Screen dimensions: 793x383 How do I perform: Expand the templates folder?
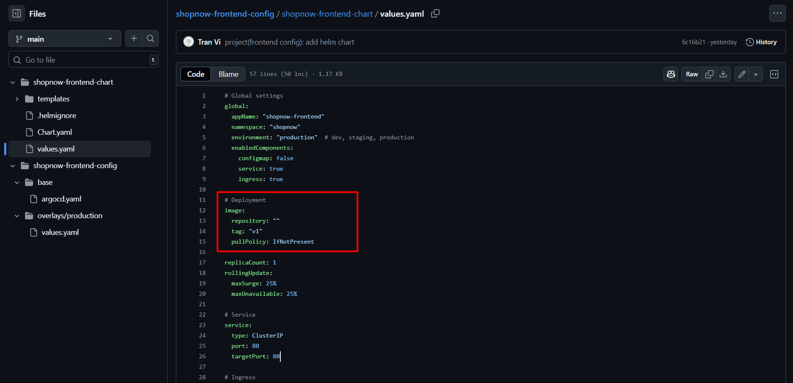[x=17, y=99]
